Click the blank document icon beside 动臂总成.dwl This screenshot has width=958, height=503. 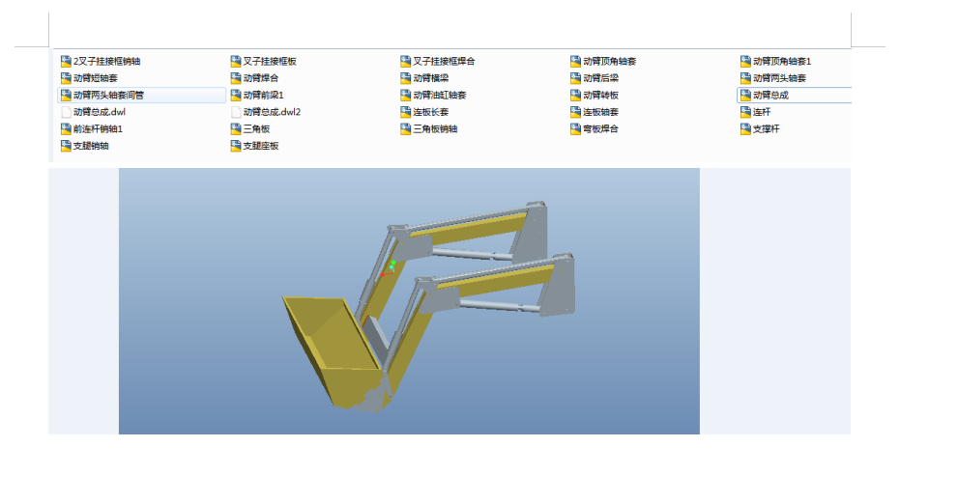click(x=66, y=112)
